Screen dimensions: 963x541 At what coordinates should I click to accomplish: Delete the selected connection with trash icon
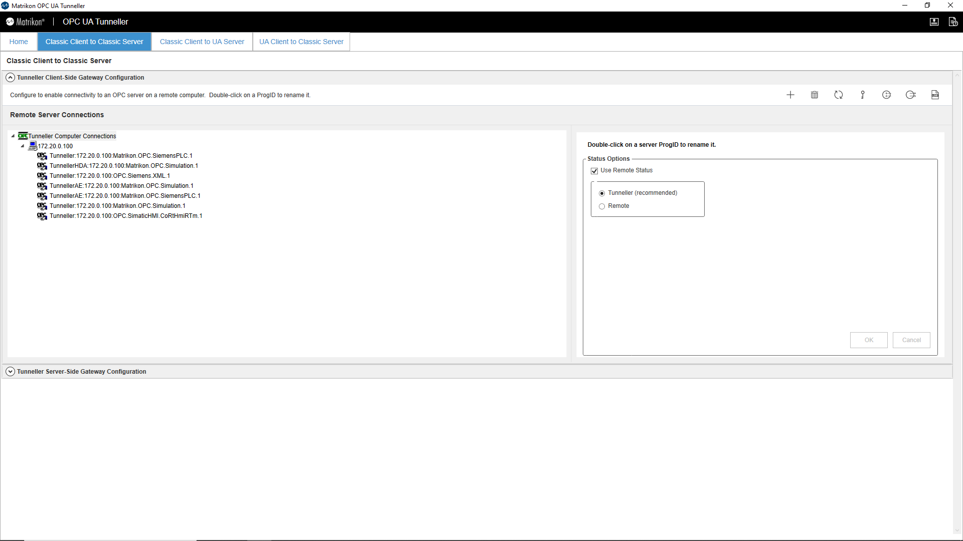click(815, 95)
